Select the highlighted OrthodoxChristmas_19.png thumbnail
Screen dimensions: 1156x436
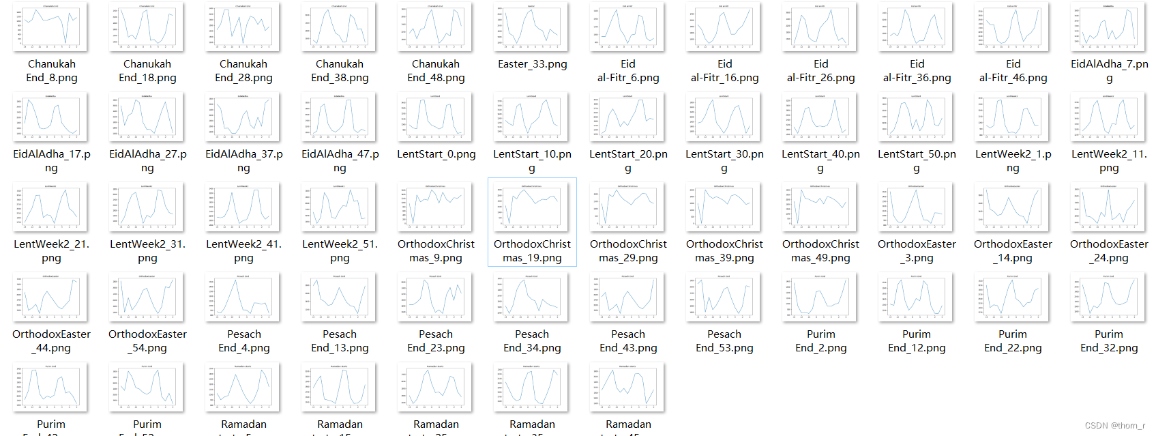point(531,207)
